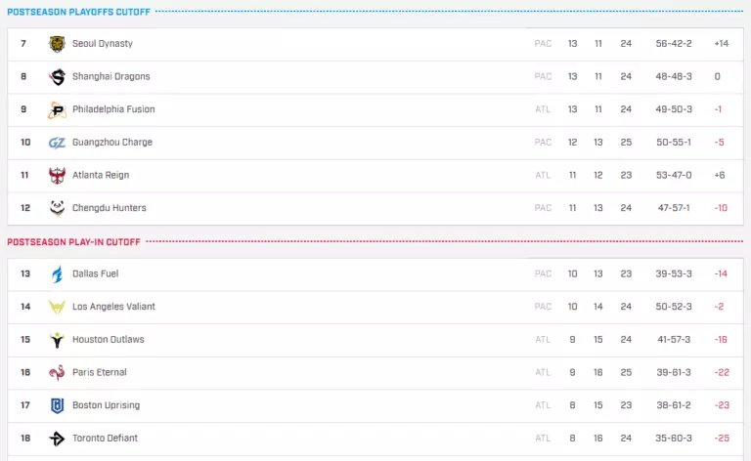Click rank number 18 beside Toronto Defiant
Viewport: 751px width, 461px height.
(25, 438)
